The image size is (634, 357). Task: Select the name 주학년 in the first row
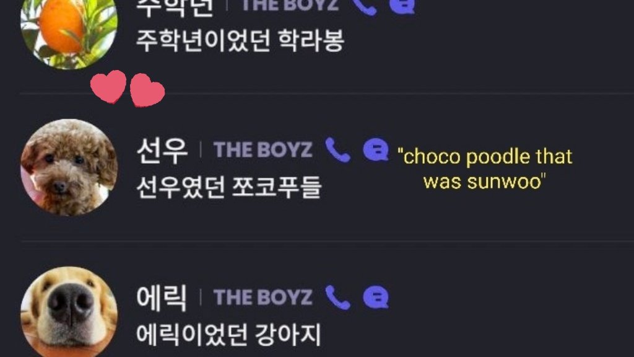(x=175, y=7)
